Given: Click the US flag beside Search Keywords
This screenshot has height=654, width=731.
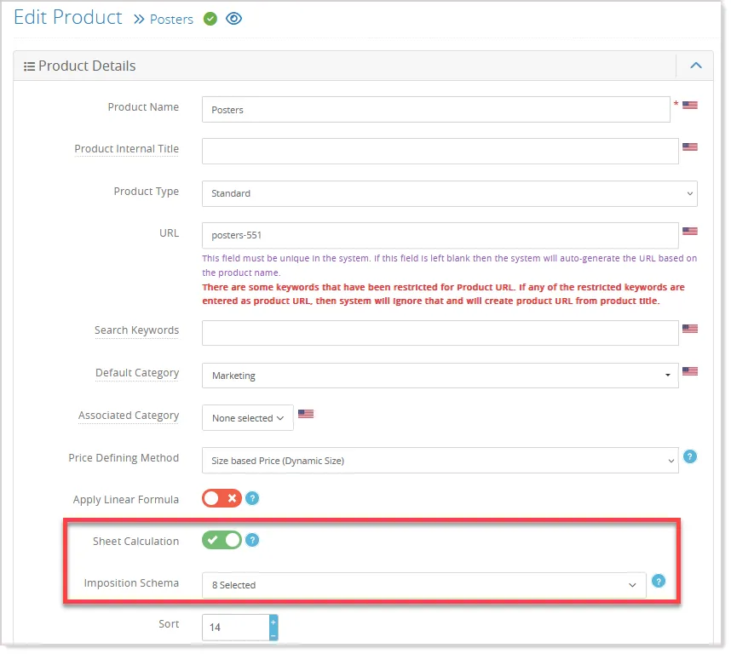Looking at the screenshot, I should (x=689, y=329).
